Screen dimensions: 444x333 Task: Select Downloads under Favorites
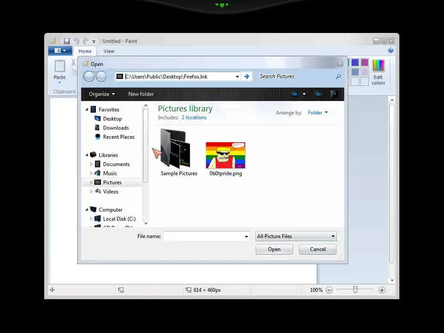[116, 128]
